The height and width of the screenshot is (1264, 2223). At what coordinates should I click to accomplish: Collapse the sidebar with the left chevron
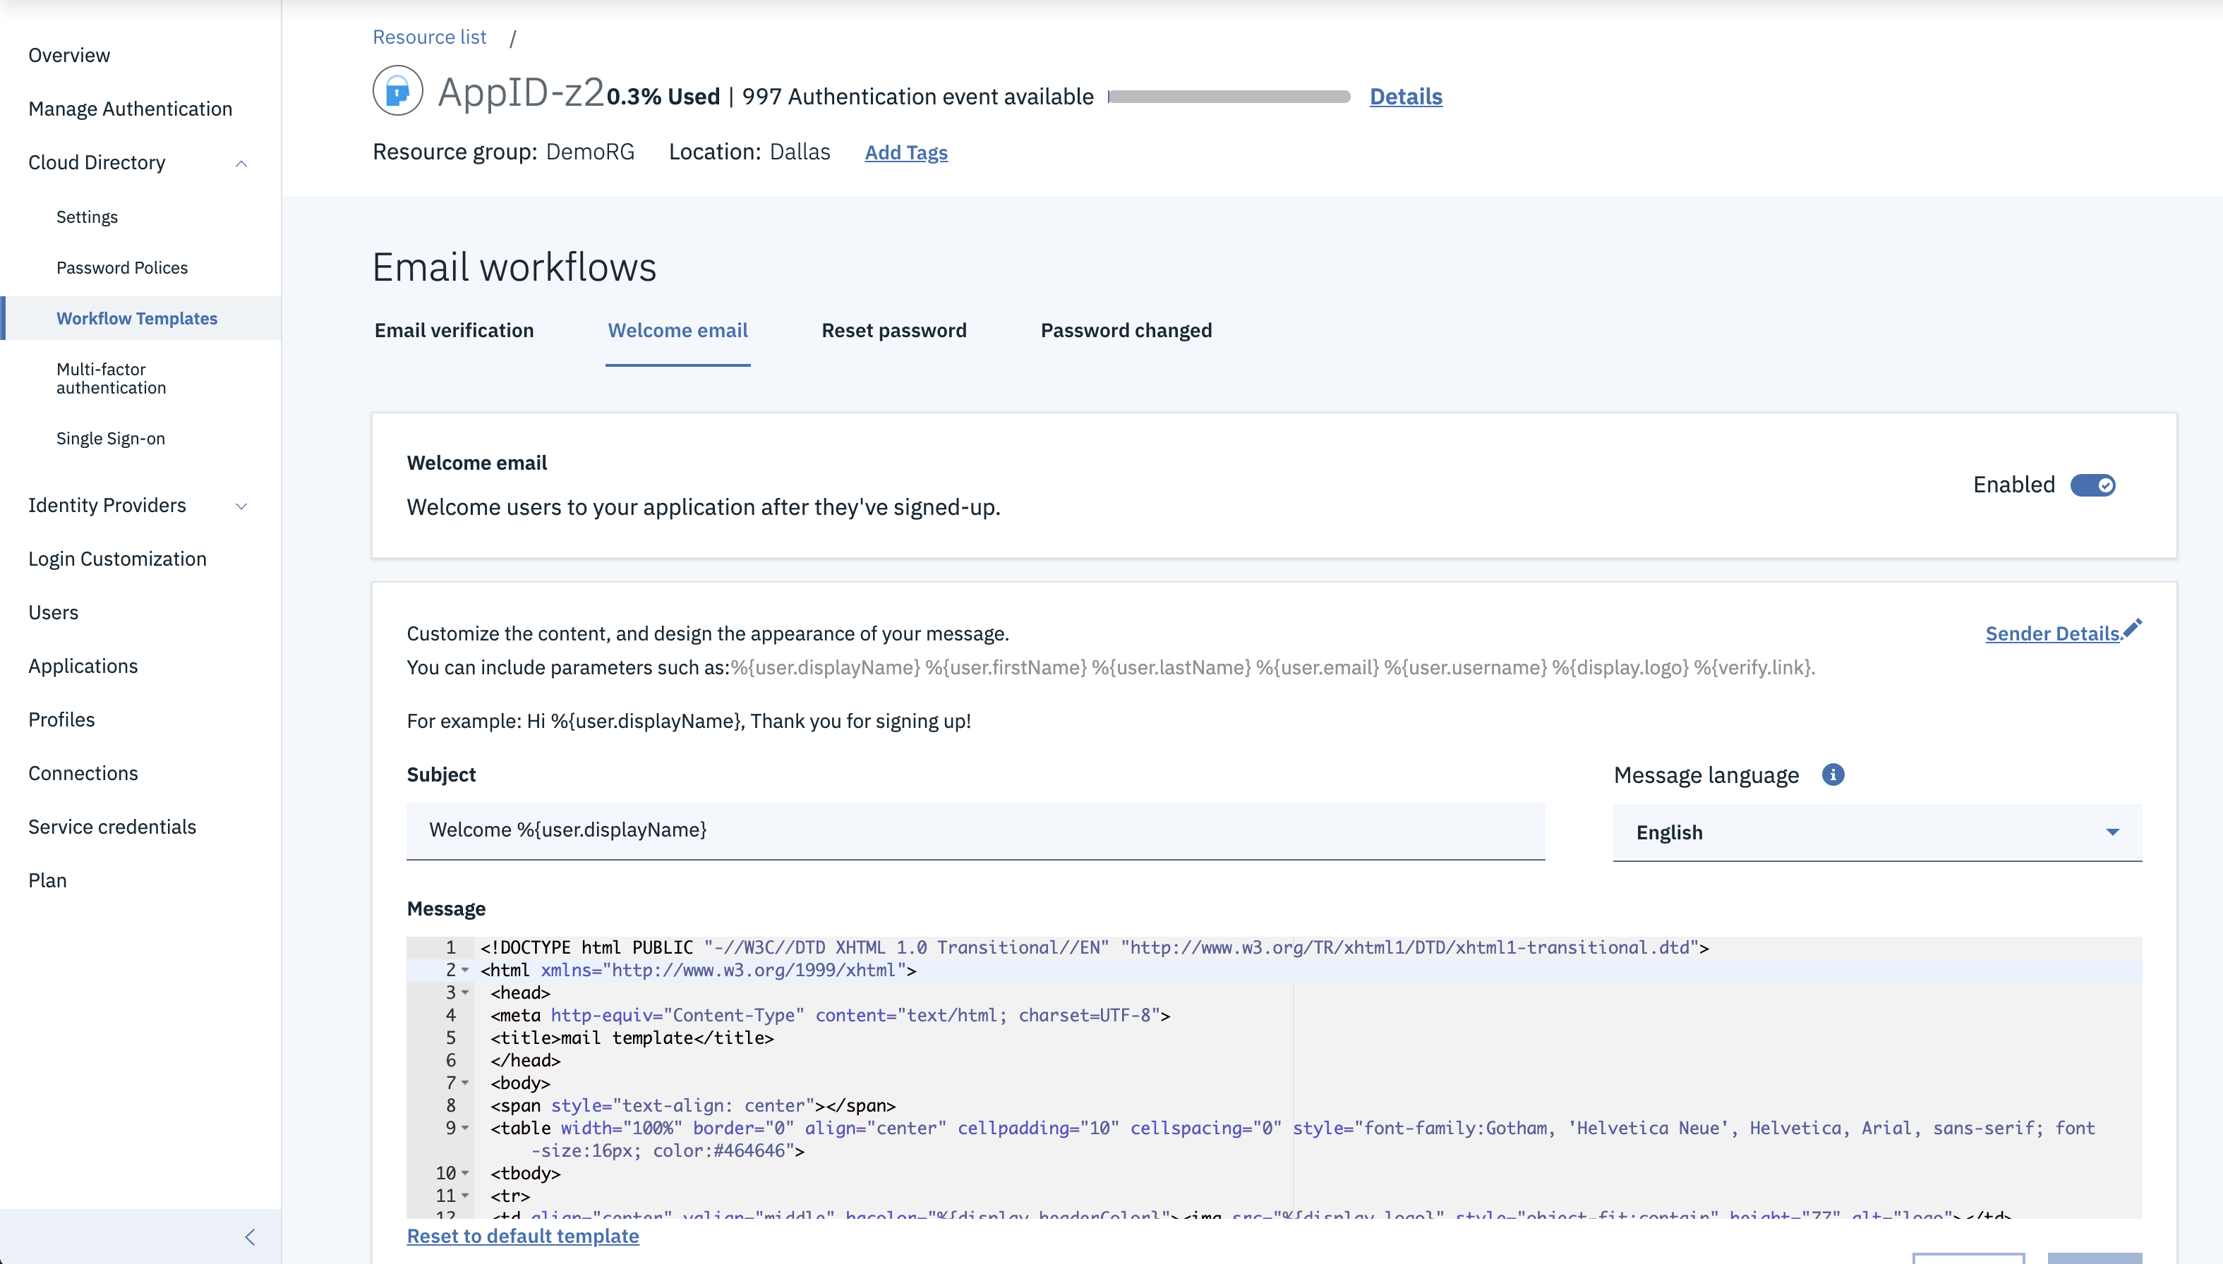point(250,1237)
